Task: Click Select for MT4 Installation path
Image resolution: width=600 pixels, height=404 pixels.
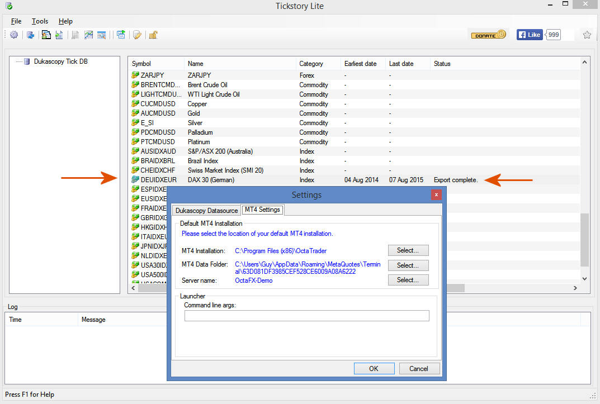Action: (408, 250)
